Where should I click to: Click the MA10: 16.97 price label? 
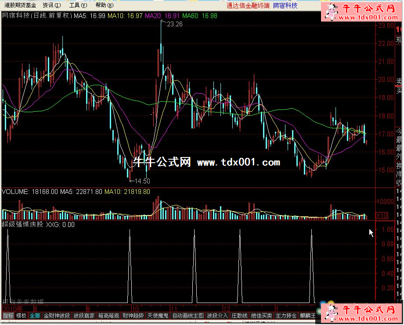point(125,16)
